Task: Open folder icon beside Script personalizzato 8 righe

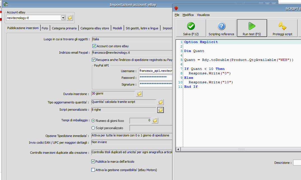Action: [160, 110]
